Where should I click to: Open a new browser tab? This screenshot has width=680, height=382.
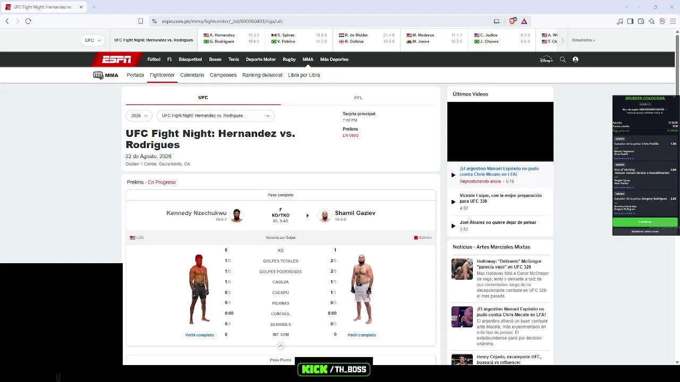(x=94, y=7)
